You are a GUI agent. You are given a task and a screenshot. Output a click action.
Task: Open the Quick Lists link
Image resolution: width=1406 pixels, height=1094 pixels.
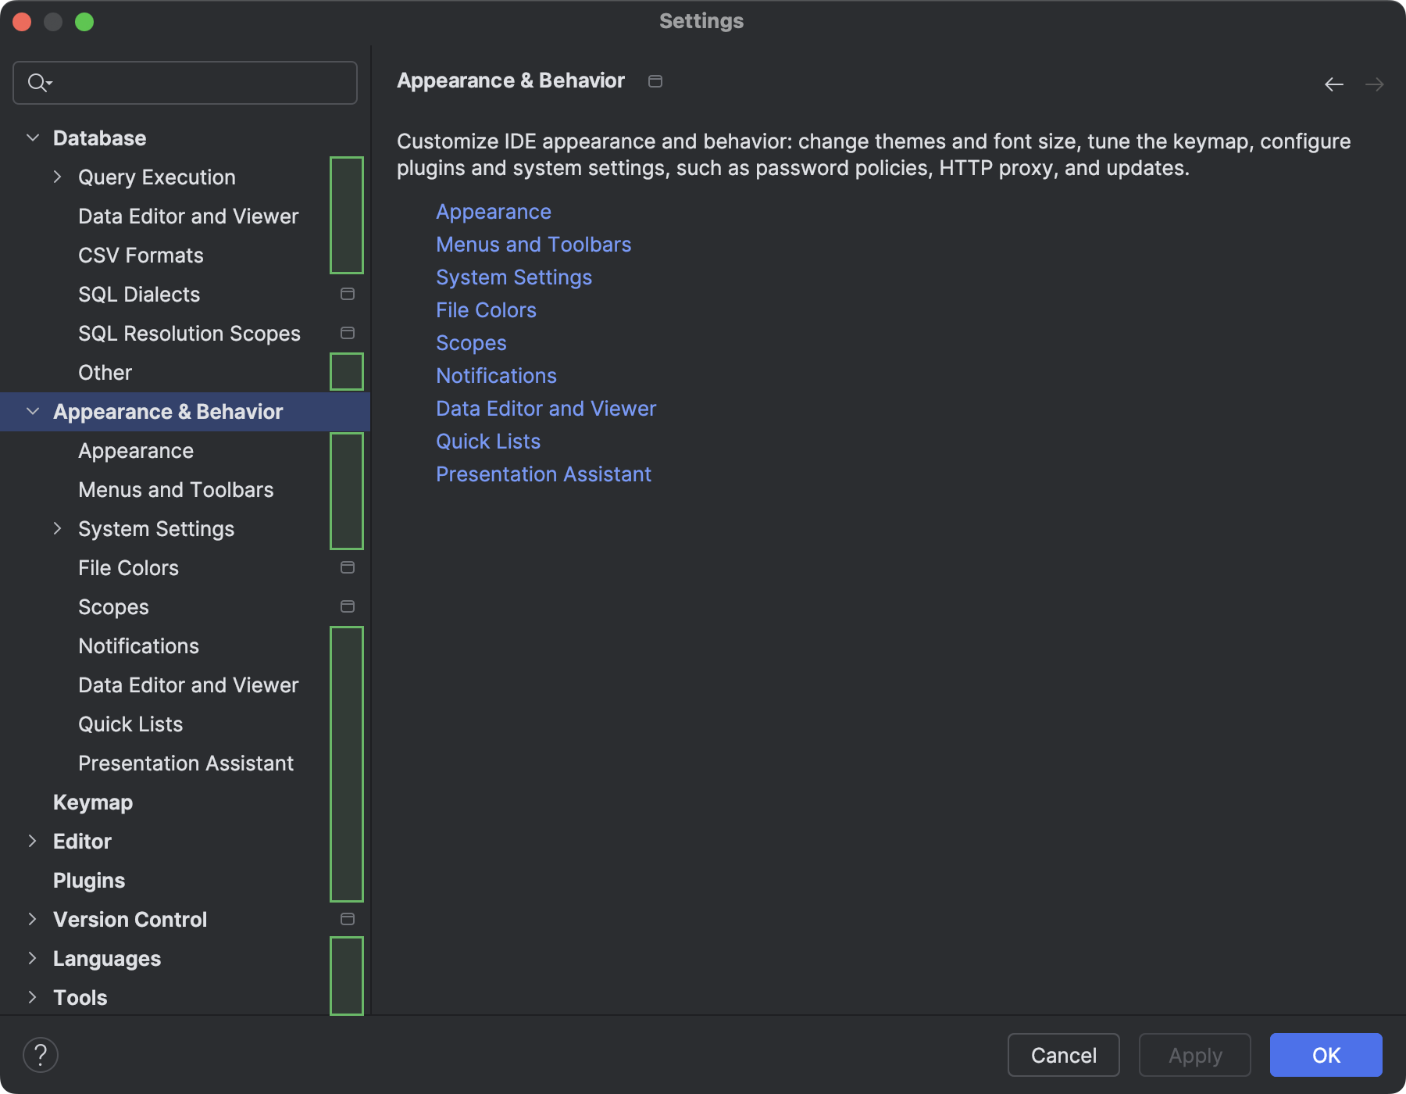[488, 441]
